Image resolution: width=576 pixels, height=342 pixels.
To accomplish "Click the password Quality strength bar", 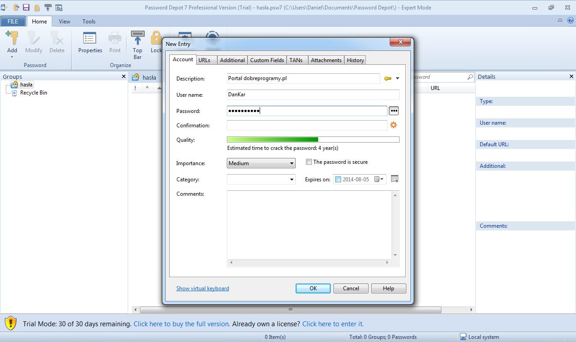I will [x=313, y=139].
